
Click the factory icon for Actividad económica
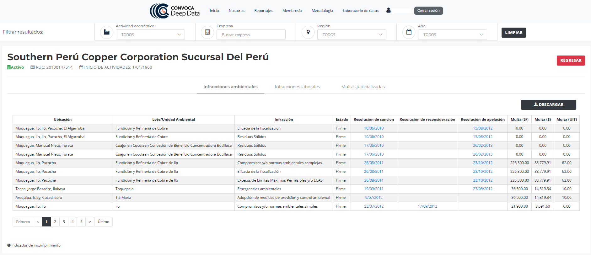click(107, 32)
